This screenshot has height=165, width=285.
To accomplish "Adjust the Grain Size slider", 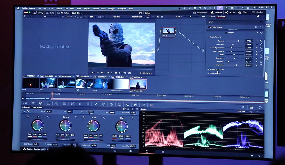I will point(233,44).
